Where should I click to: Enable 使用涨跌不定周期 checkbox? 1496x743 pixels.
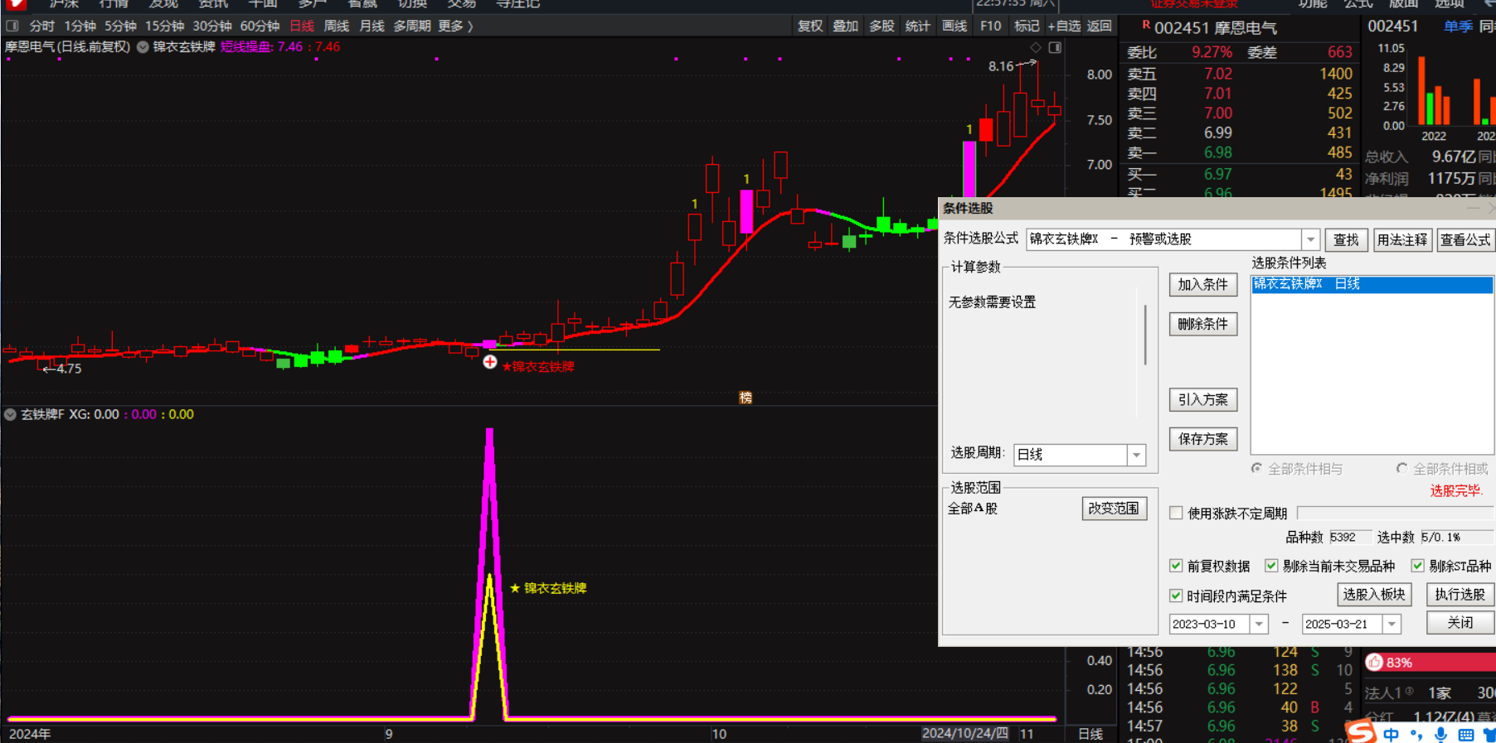point(1176,514)
